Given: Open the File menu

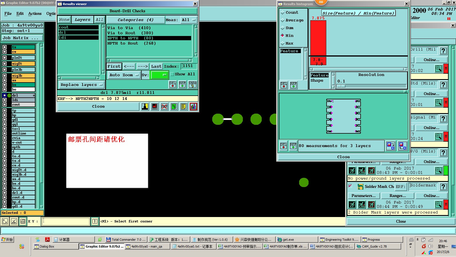Looking at the screenshot, I should click(x=8, y=13).
